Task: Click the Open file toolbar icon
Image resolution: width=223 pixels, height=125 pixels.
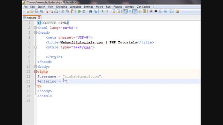Action: 32,11
